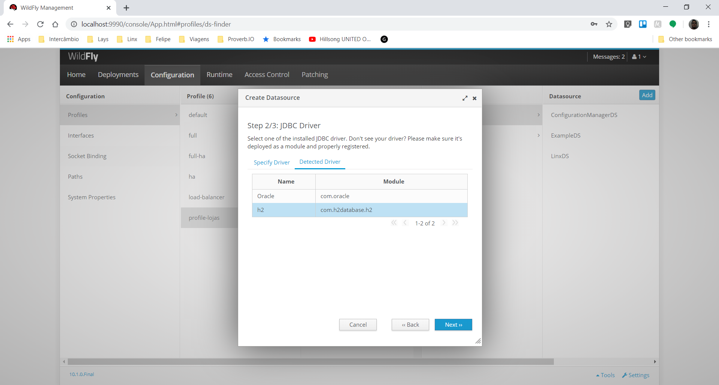Switch to the Detected Driver tab
719x385 pixels.
tap(320, 162)
